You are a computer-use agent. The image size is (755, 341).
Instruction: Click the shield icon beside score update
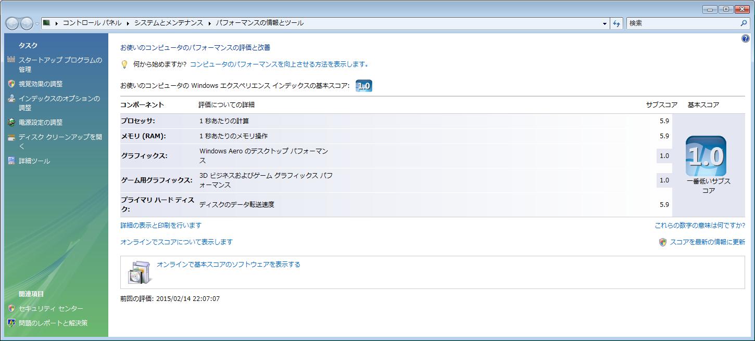click(x=663, y=242)
